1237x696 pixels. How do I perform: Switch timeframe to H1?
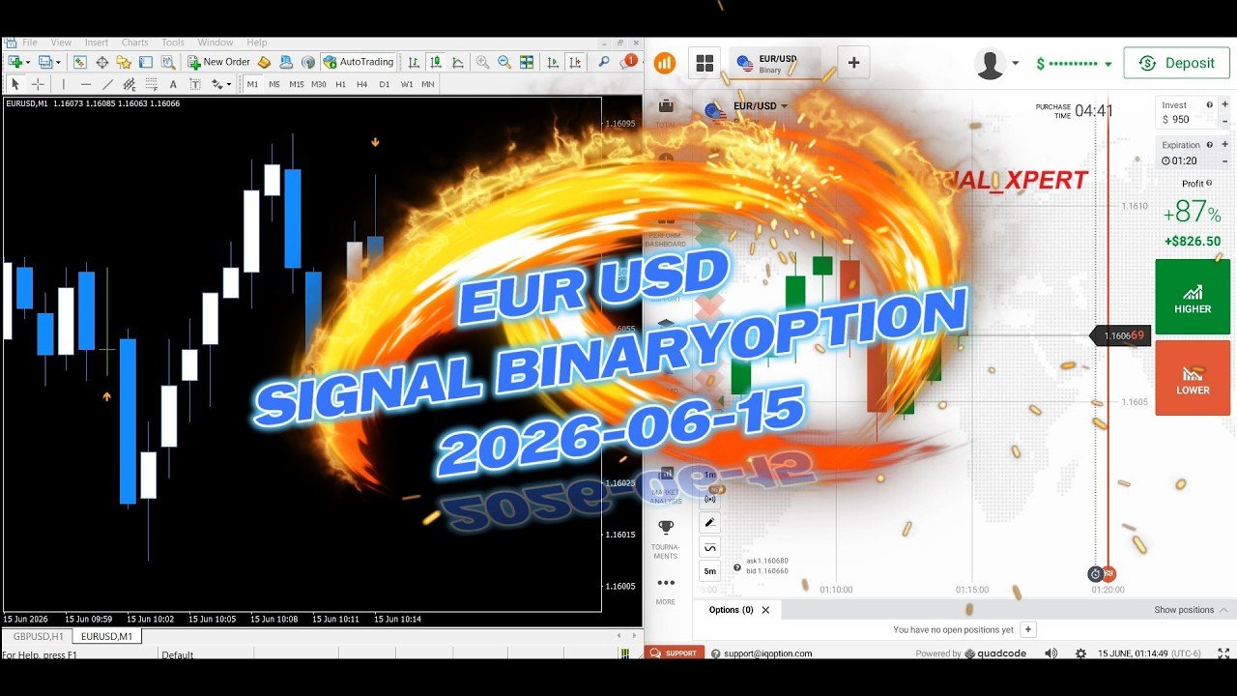pos(341,84)
